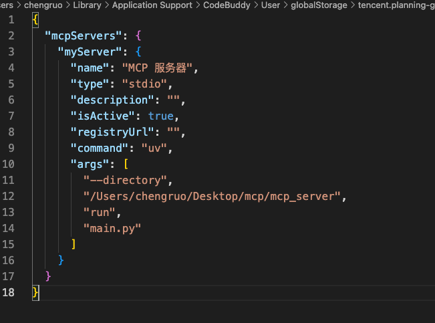Click the "type" key
The width and height of the screenshot is (435, 323).
tap(90, 84)
